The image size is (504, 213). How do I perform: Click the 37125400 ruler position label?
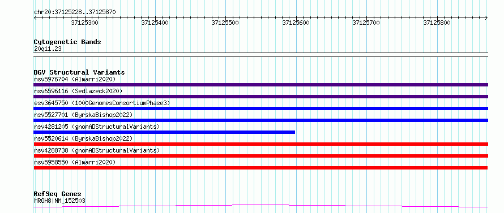tap(155, 23)
